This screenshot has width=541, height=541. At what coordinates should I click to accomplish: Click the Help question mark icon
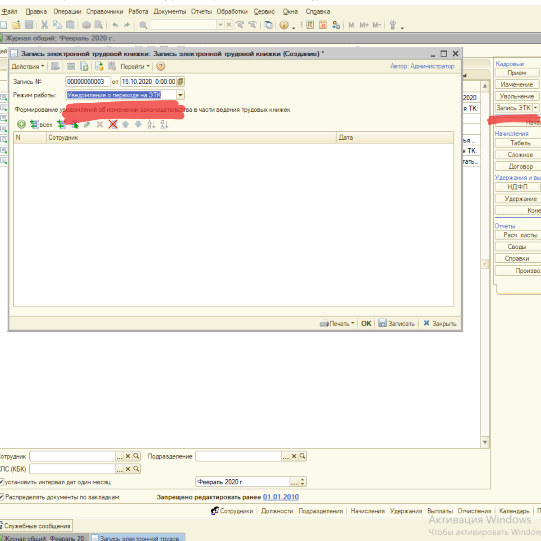tap(160, 66)
